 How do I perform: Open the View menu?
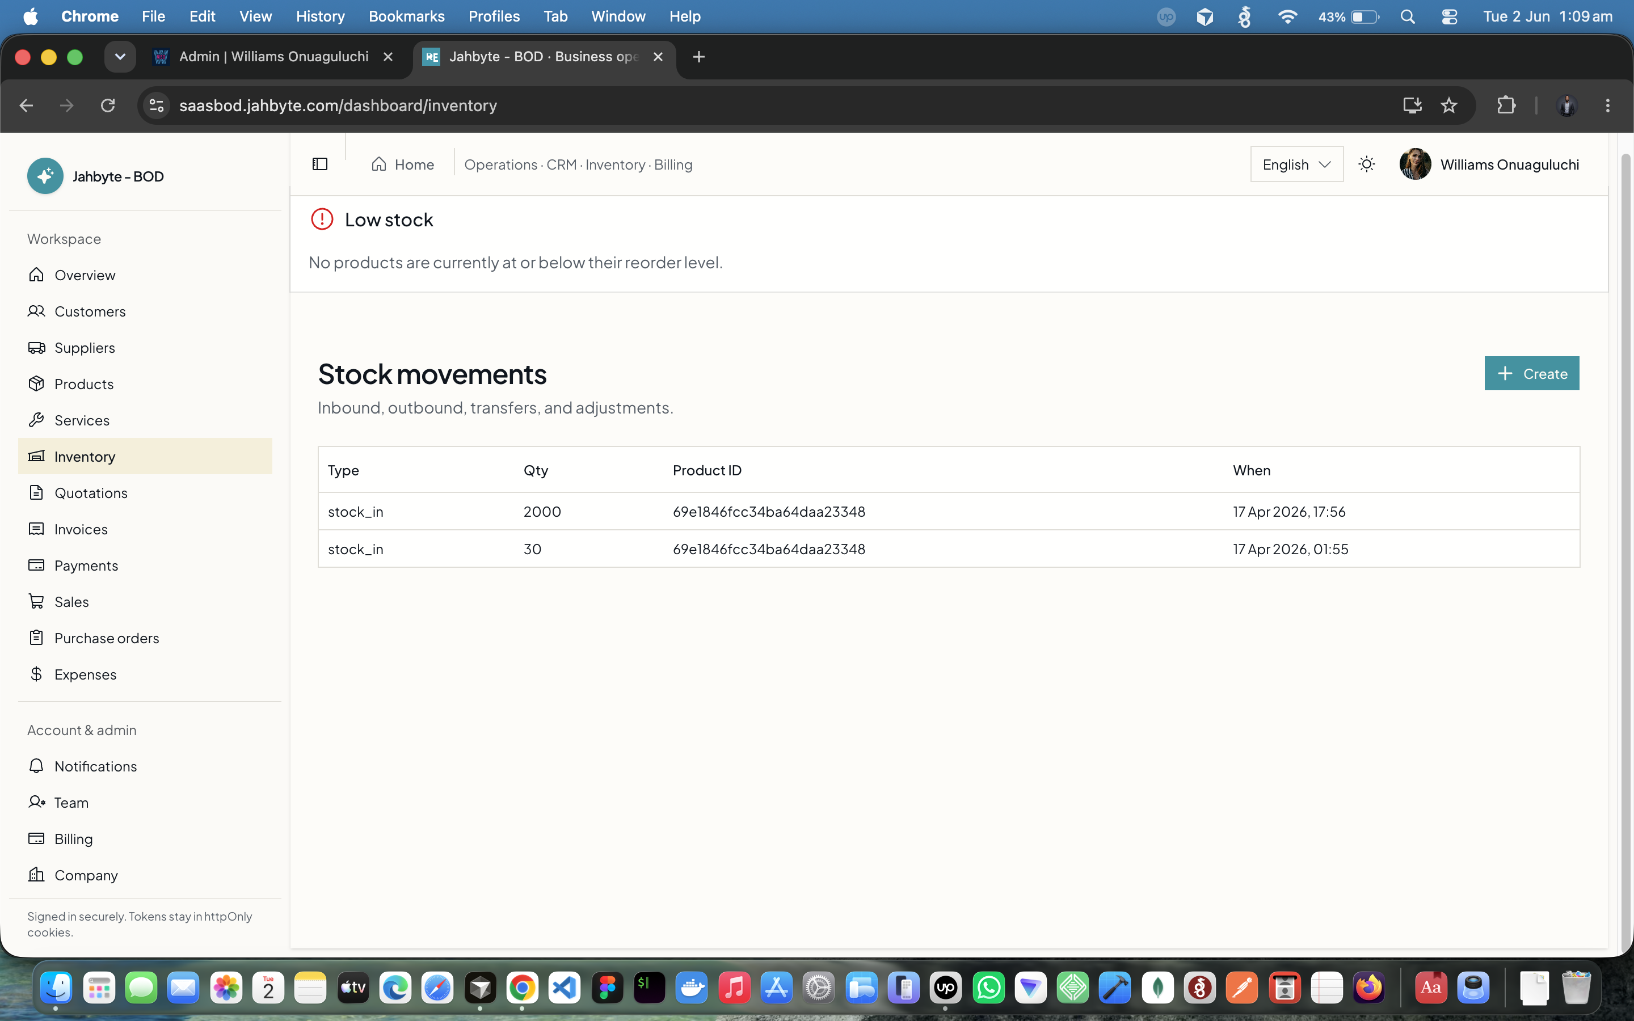click(255, 16)
